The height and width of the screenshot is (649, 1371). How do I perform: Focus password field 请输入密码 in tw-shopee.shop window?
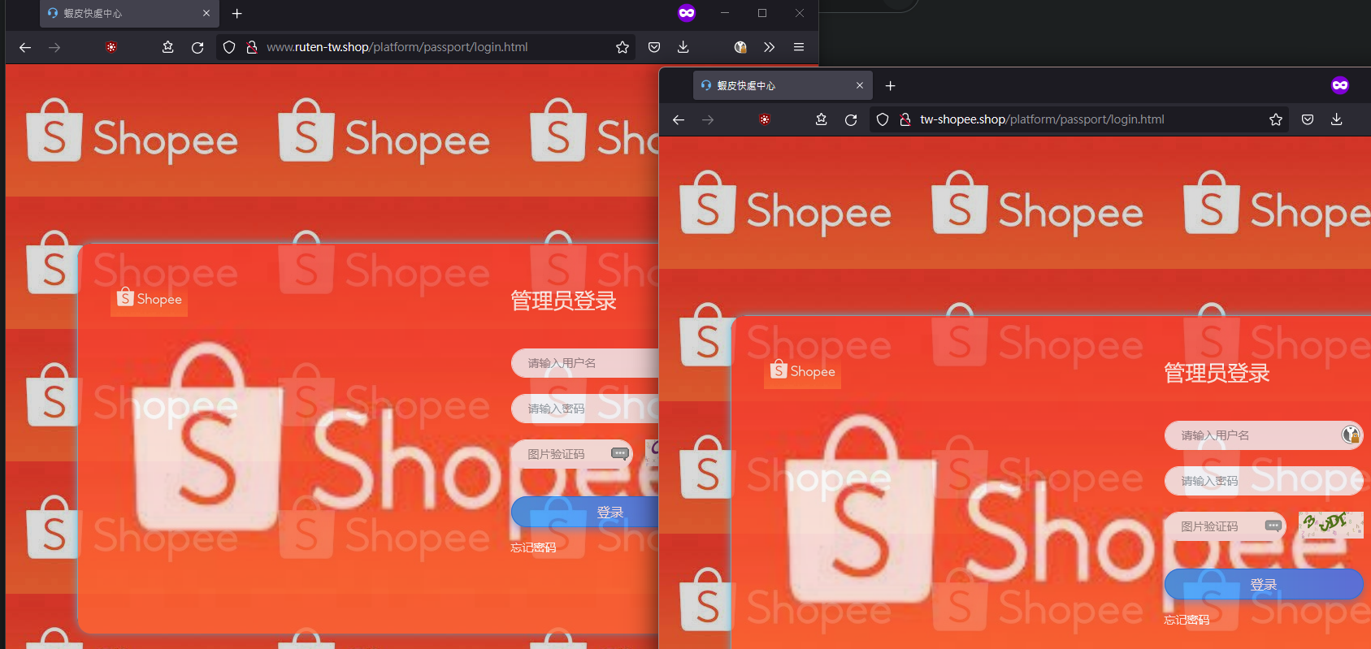pos(1264,481)
